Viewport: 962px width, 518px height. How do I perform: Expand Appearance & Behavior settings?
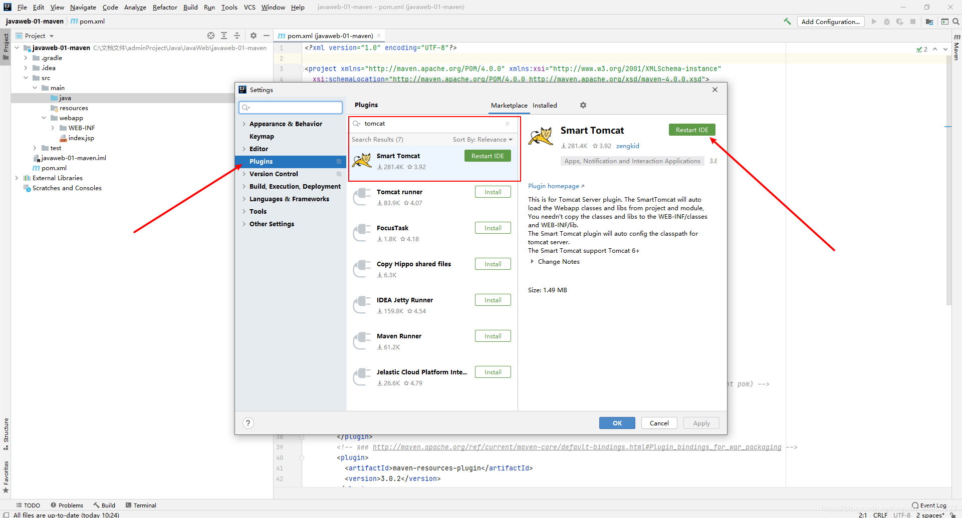pos(244,124)
